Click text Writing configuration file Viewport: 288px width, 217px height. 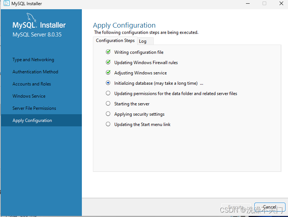(x=139, y=52)
